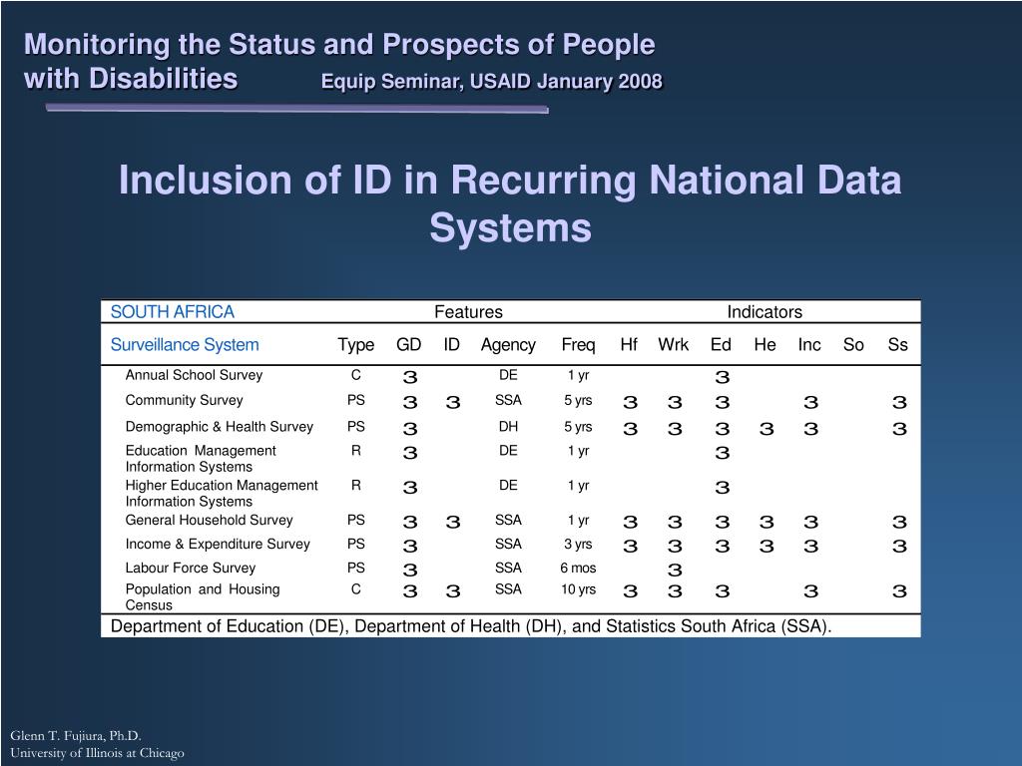Click the 'Freq' column header
This screenshot has height=766, width=1022.
point(578,344)
